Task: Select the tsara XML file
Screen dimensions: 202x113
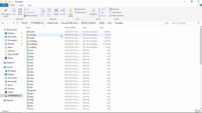Action: (31, 50)
